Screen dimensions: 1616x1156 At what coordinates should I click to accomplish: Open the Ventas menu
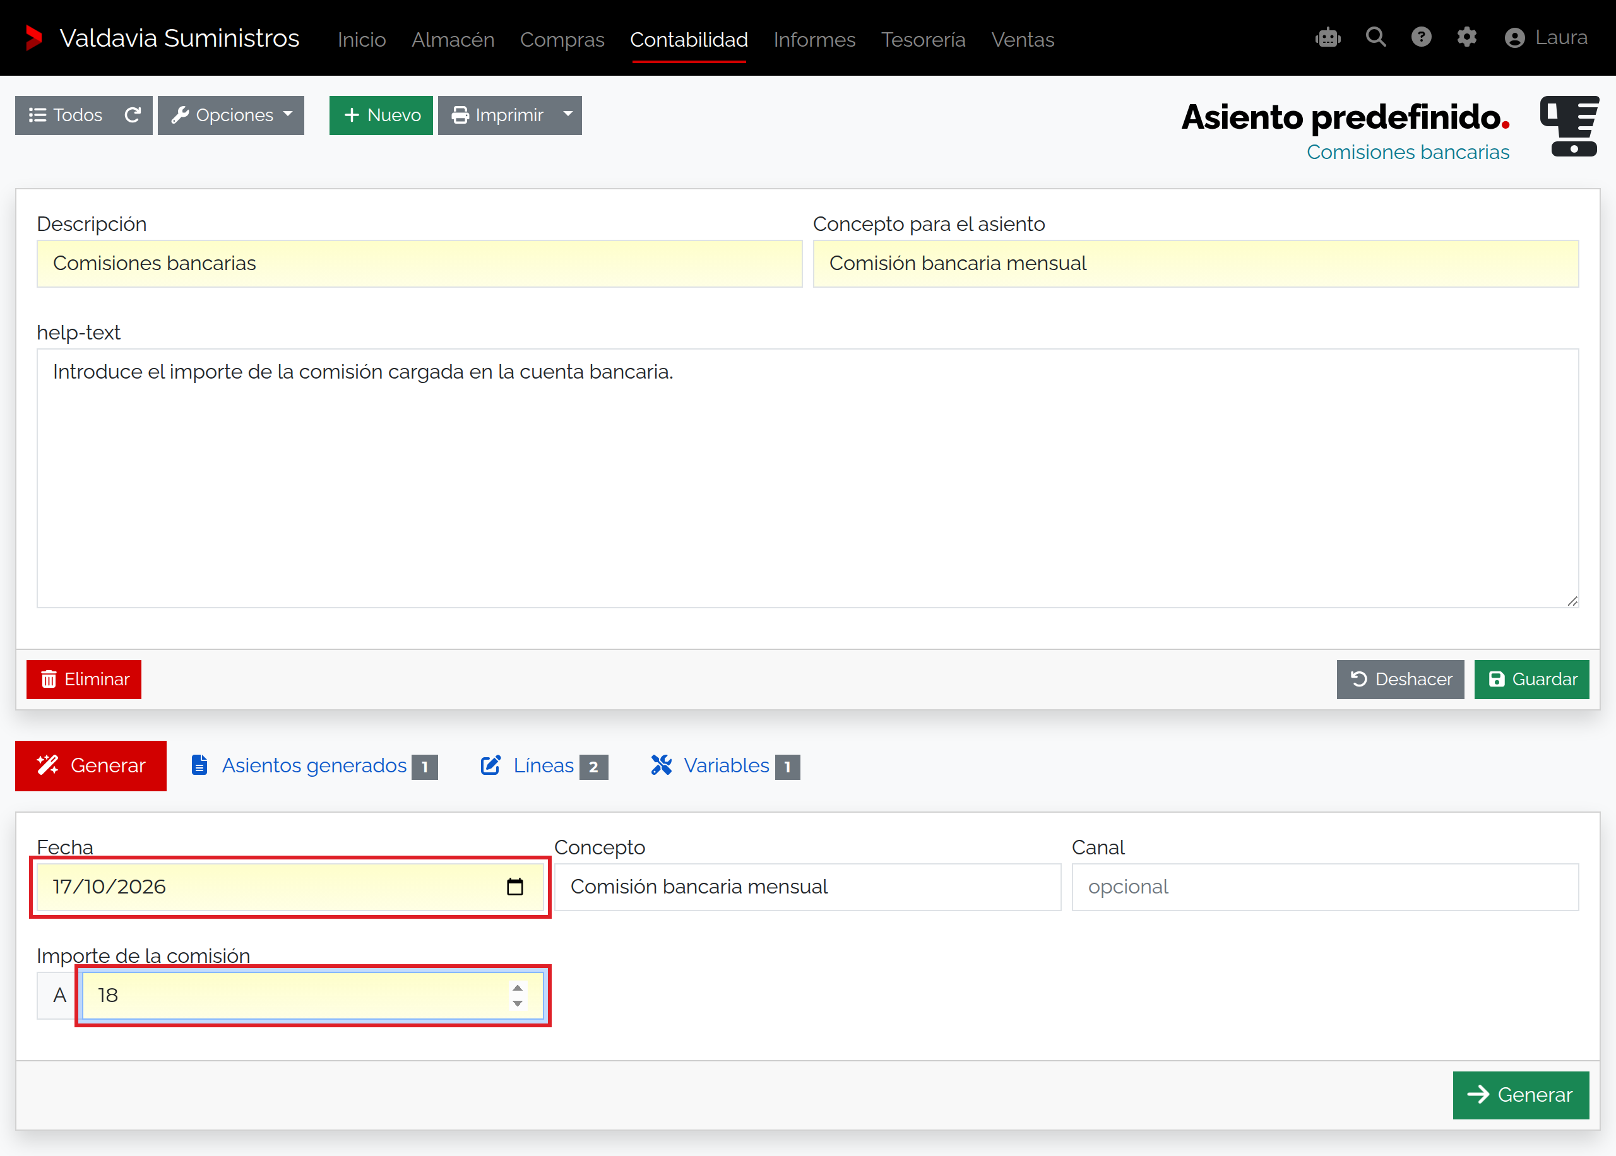(x=1022, y=39)
